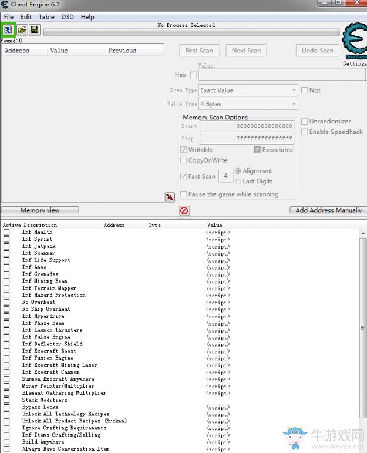The width and height of the screenshot is (367, 453).
Task: Click the Undo Scan button
Action: click(x=317, y=51)
